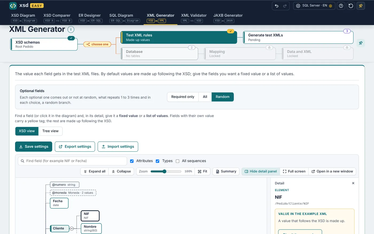The width and height of the screenshot is (374, 234).
Task: Click the /Pedido/Cliente/NIF path text
Action: (292, 204)
